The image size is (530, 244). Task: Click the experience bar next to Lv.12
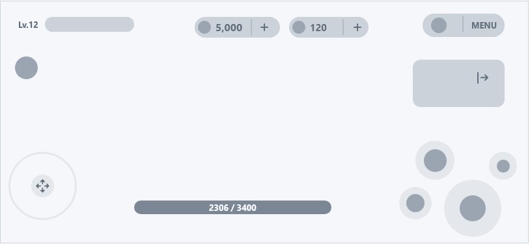(90, 24)
